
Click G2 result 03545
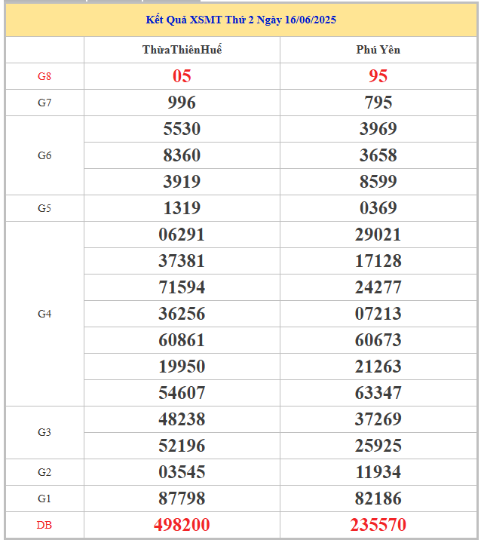click(x=182, y=472)
